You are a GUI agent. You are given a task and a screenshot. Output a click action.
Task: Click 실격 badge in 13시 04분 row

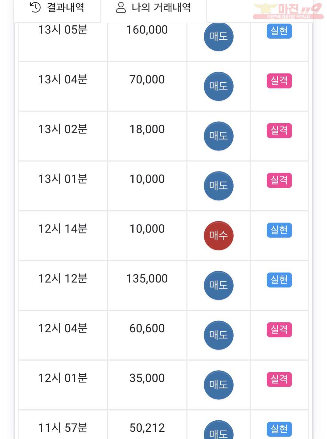(x=279, y=81)
